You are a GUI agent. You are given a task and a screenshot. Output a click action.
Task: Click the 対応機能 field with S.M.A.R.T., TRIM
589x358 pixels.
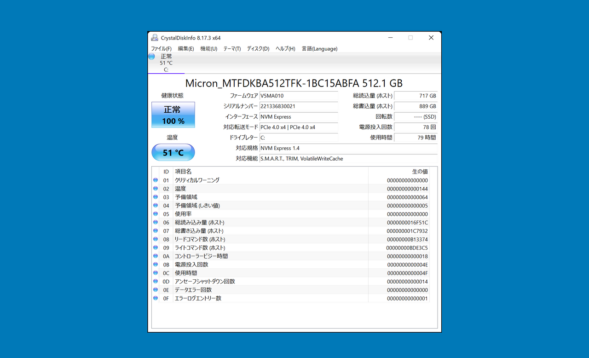point(348,159)
